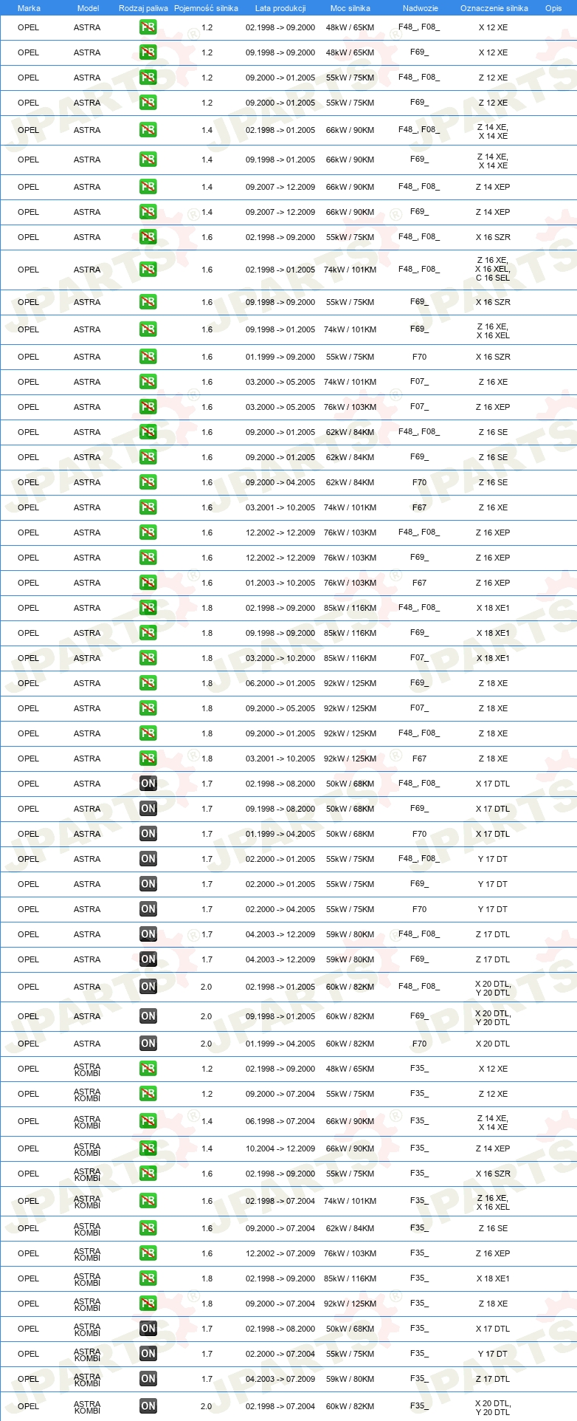Viewport: 577px width, 1421px height.
Task: Select petrol icon in F67 Z 16 XEP row
Action: coord(148,583)
